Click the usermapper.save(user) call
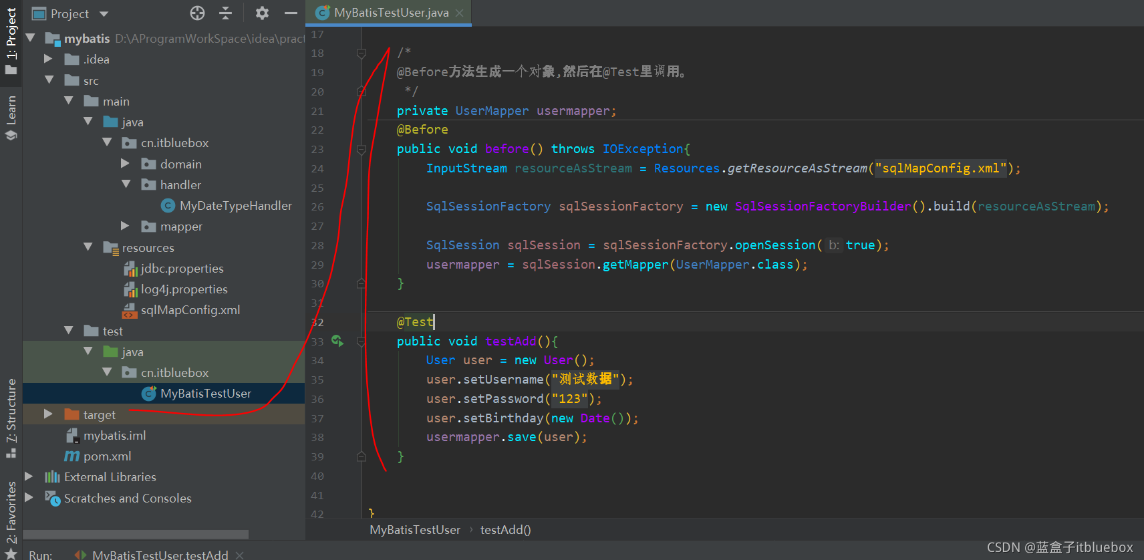1144x560 pixels. point(507,437)
